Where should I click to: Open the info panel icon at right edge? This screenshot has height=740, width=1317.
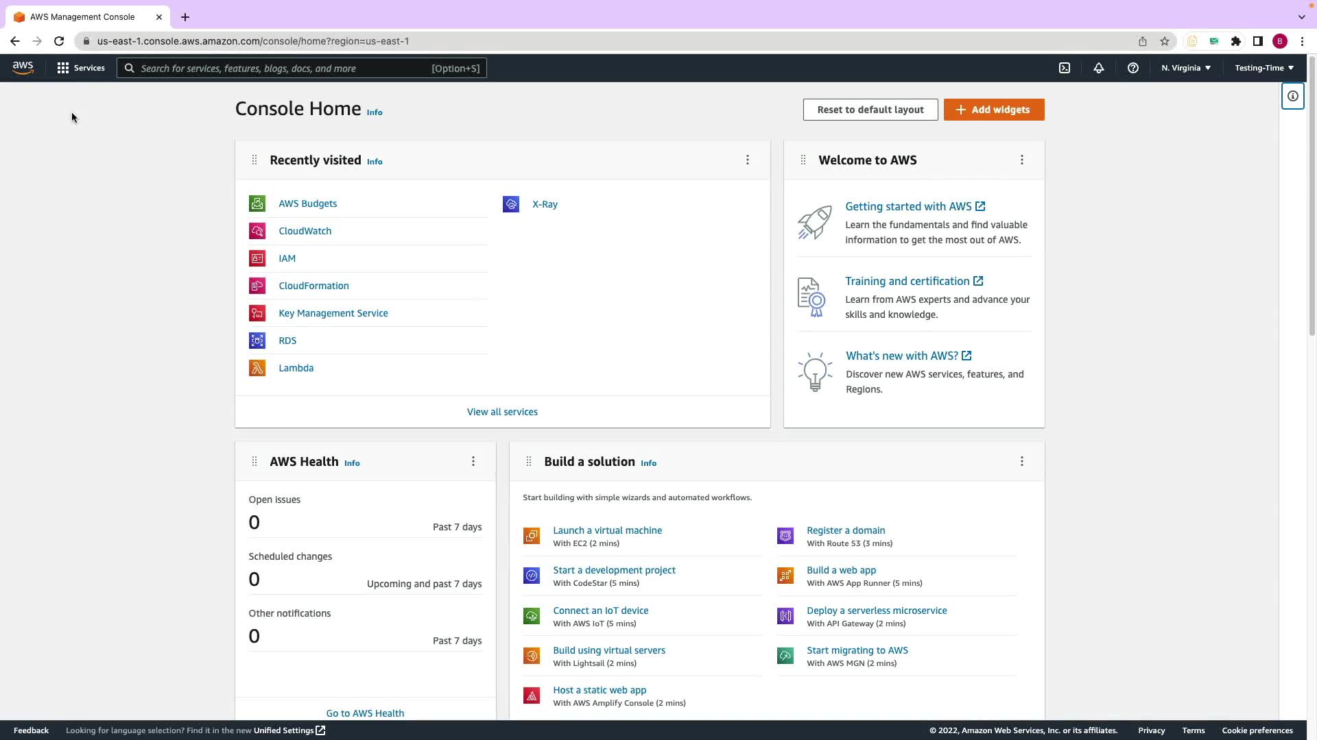click(x=1292, y=97)
